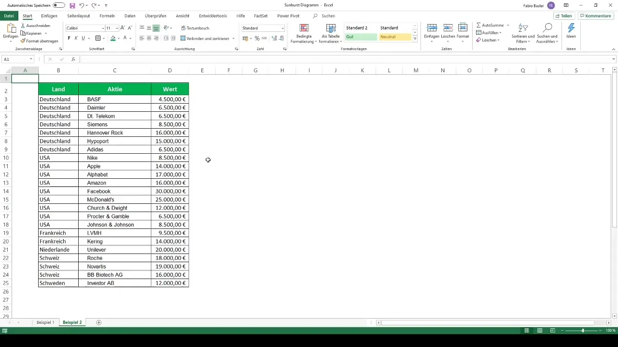This screenshot has width=618, height=347.
Task: Click the Format übertragen paintbrush icon
Action: tap(23, 41)
